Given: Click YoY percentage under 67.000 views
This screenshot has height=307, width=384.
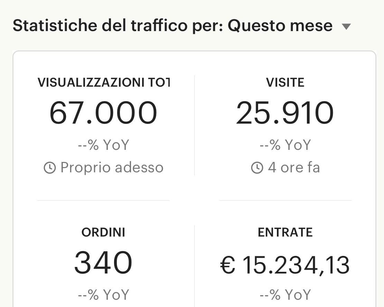Looking at the screenshot, I should 103,145.
